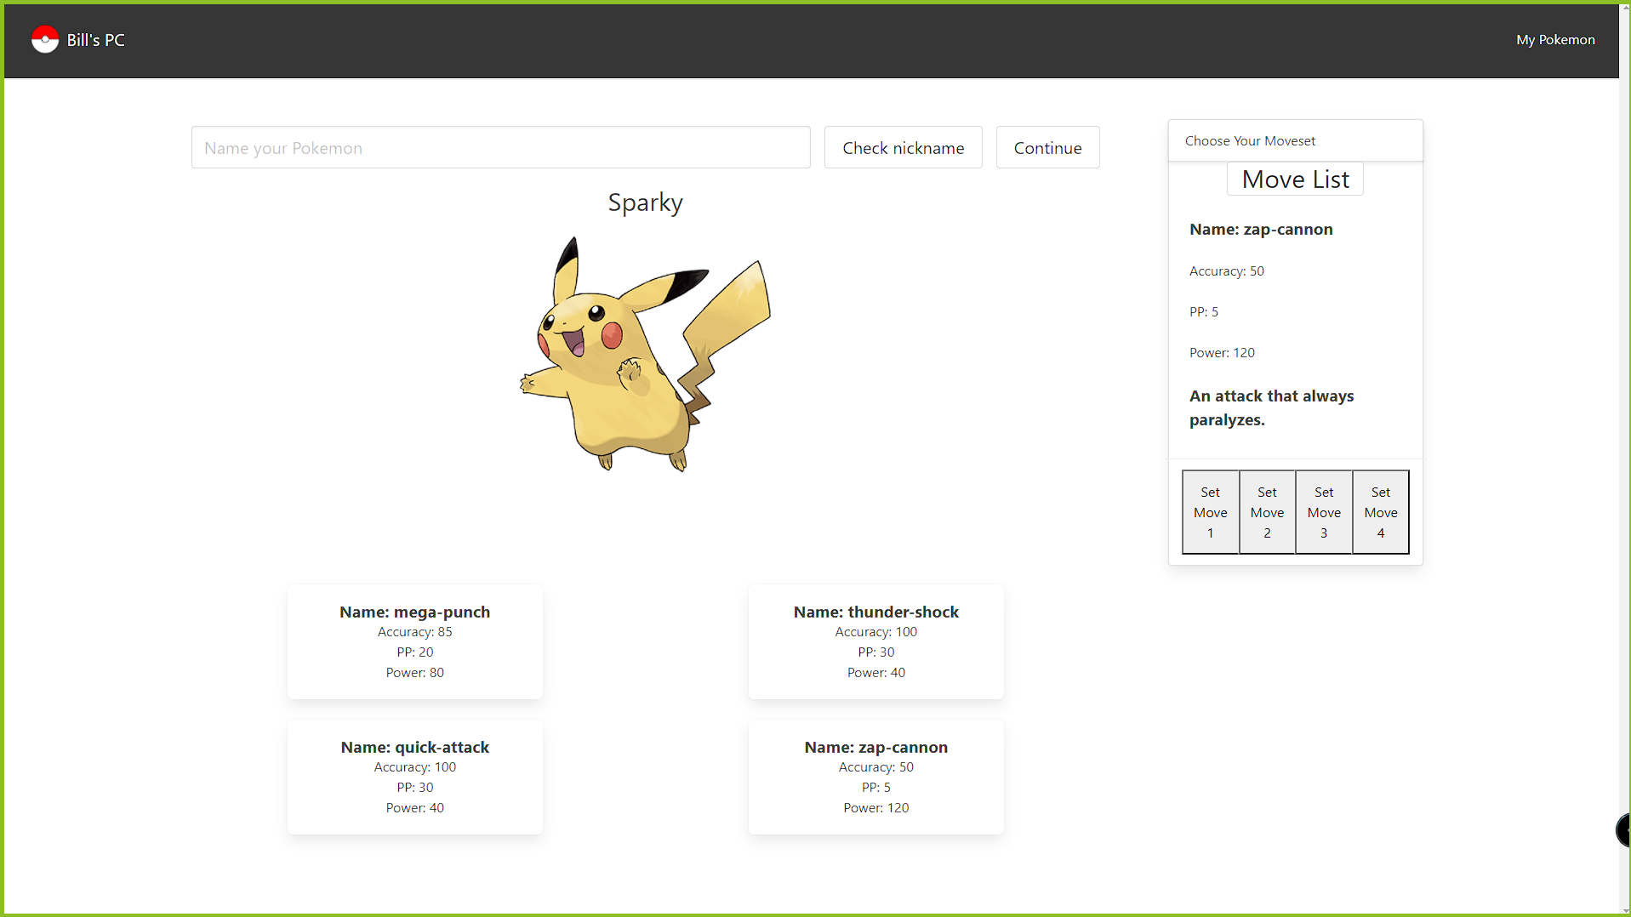Select the quick-attack move card

pos(414,777)
